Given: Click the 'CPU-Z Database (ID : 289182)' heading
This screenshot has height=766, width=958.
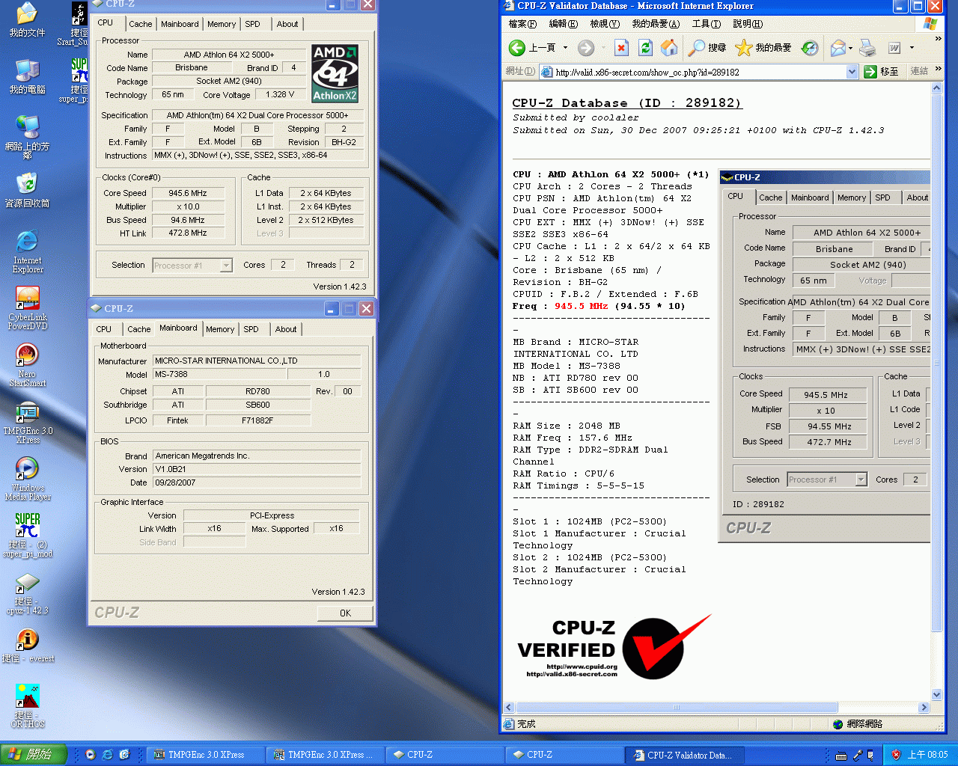Looking at the screenshot, I should coord(627,103).
